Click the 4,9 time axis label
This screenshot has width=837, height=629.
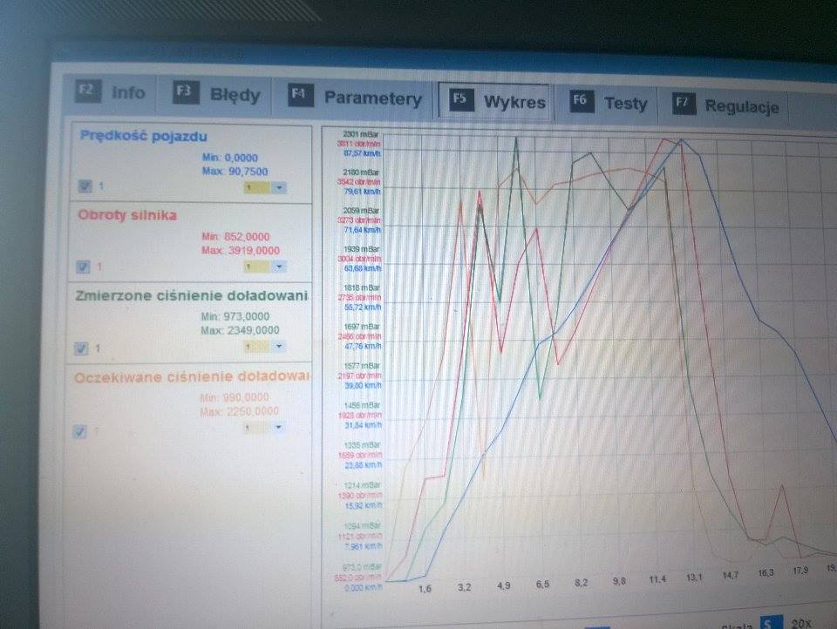(503, 585)
